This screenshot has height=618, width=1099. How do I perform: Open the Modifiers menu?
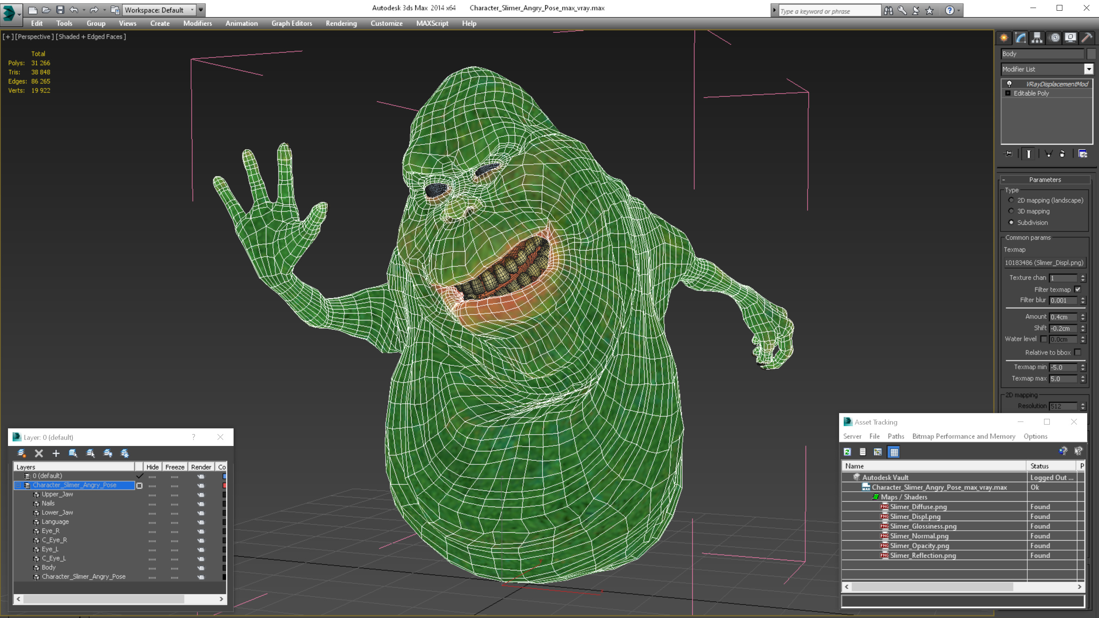tap(198, 23)
